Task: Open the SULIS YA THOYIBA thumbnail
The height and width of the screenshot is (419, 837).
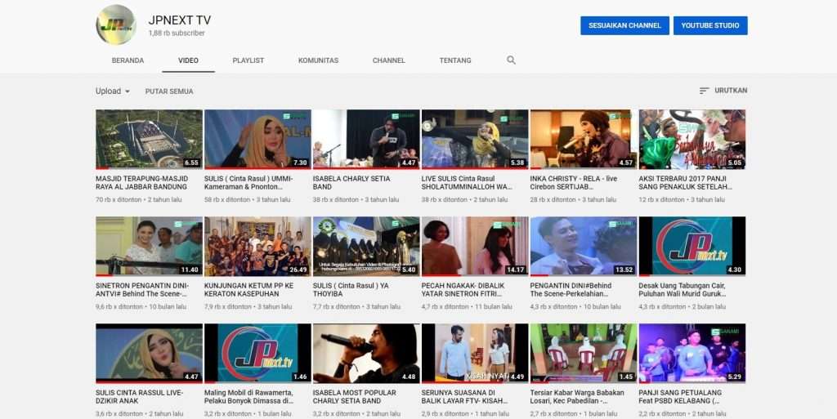Action: click(x=366, y=247)
